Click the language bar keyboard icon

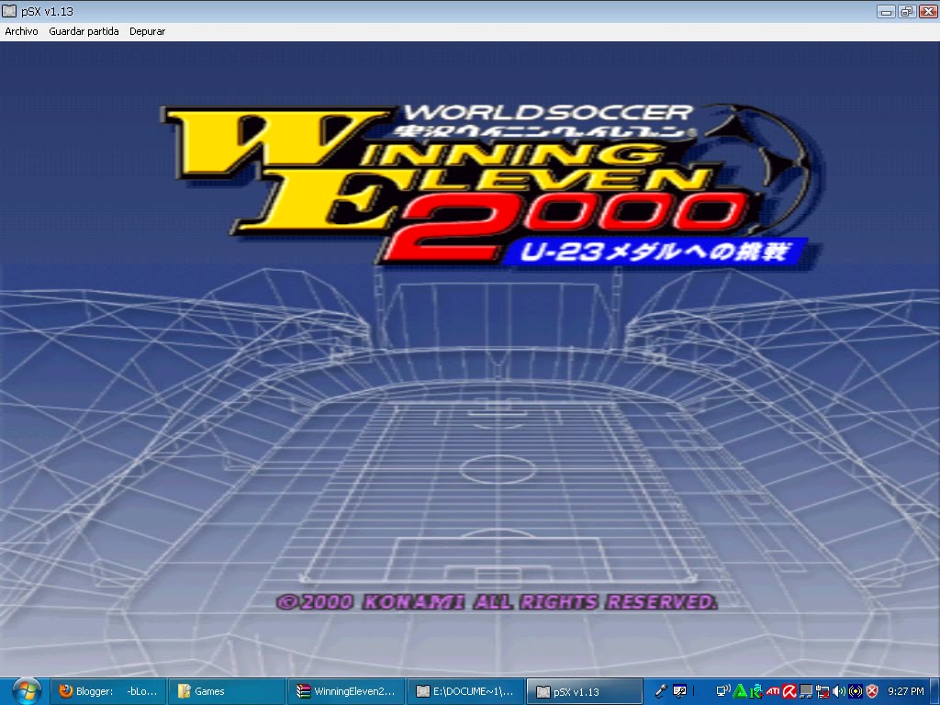click(680, 691)
